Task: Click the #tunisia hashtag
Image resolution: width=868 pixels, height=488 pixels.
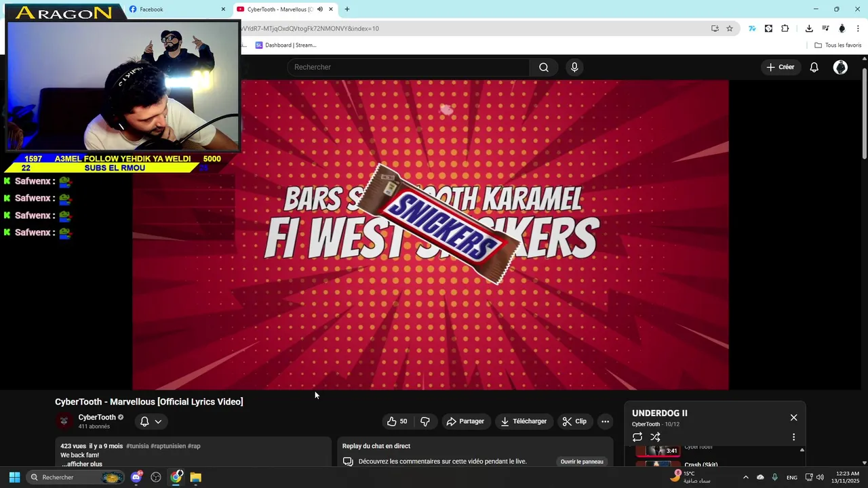Action: click(138, 446)
